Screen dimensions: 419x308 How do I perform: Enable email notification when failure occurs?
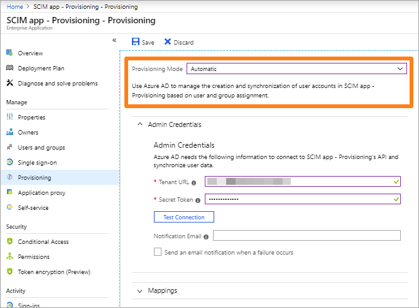(x=158, y=252)
